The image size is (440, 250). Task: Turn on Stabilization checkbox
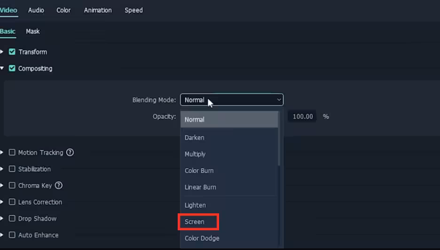tap(12, 169)
